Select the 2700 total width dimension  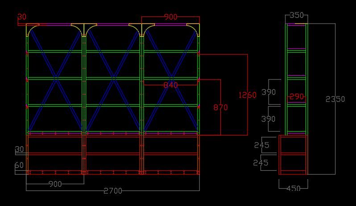tap(113, 191)
